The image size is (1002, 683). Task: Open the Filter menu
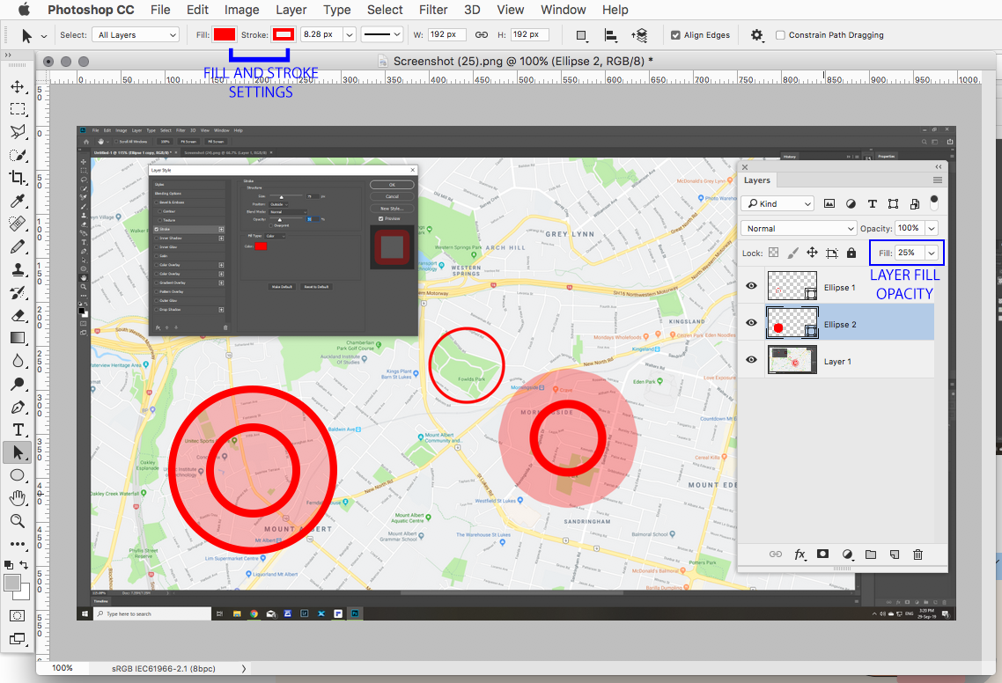click(432, 10)
